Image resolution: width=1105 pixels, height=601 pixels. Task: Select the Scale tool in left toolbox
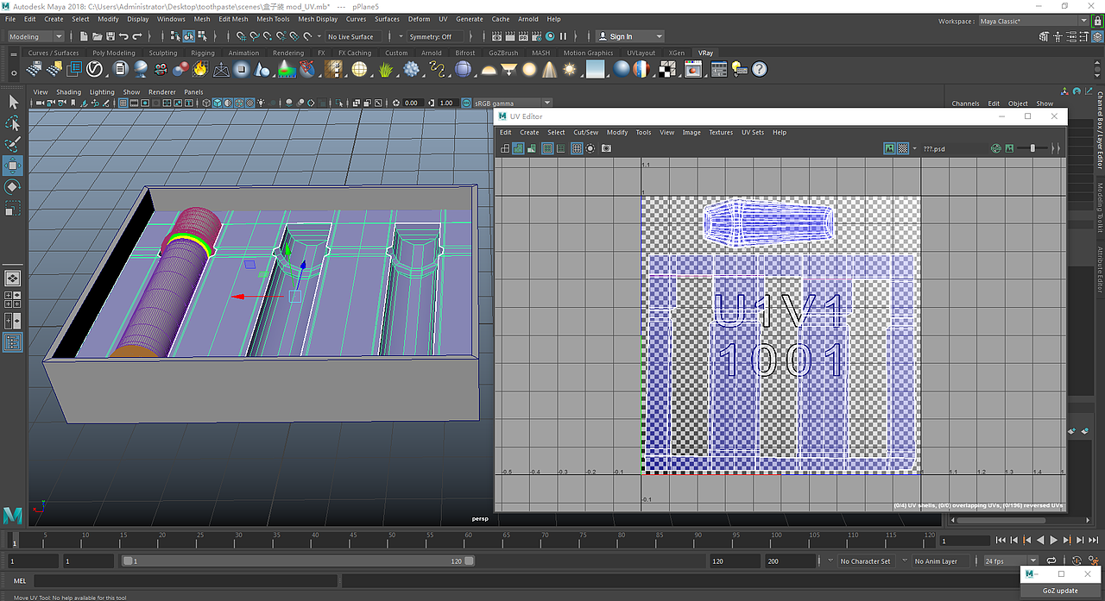[x=13, y=208]
